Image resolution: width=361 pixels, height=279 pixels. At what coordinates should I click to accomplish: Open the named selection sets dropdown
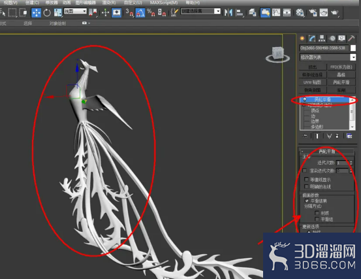point(200,11)
